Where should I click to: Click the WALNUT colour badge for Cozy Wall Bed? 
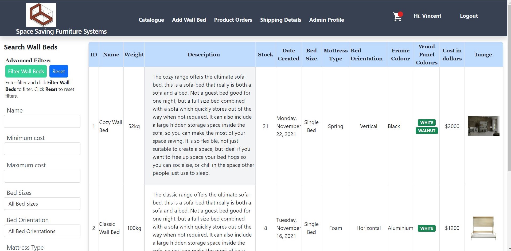pos(427,131)
